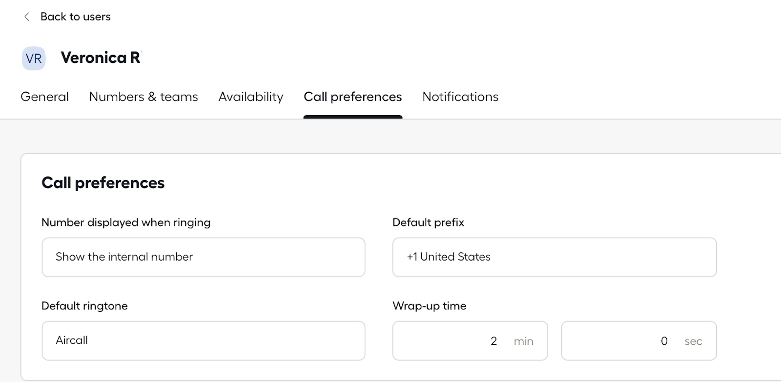Select the Veronica R name heading
This screenshot has height=382, width=781.
point(101,58)
